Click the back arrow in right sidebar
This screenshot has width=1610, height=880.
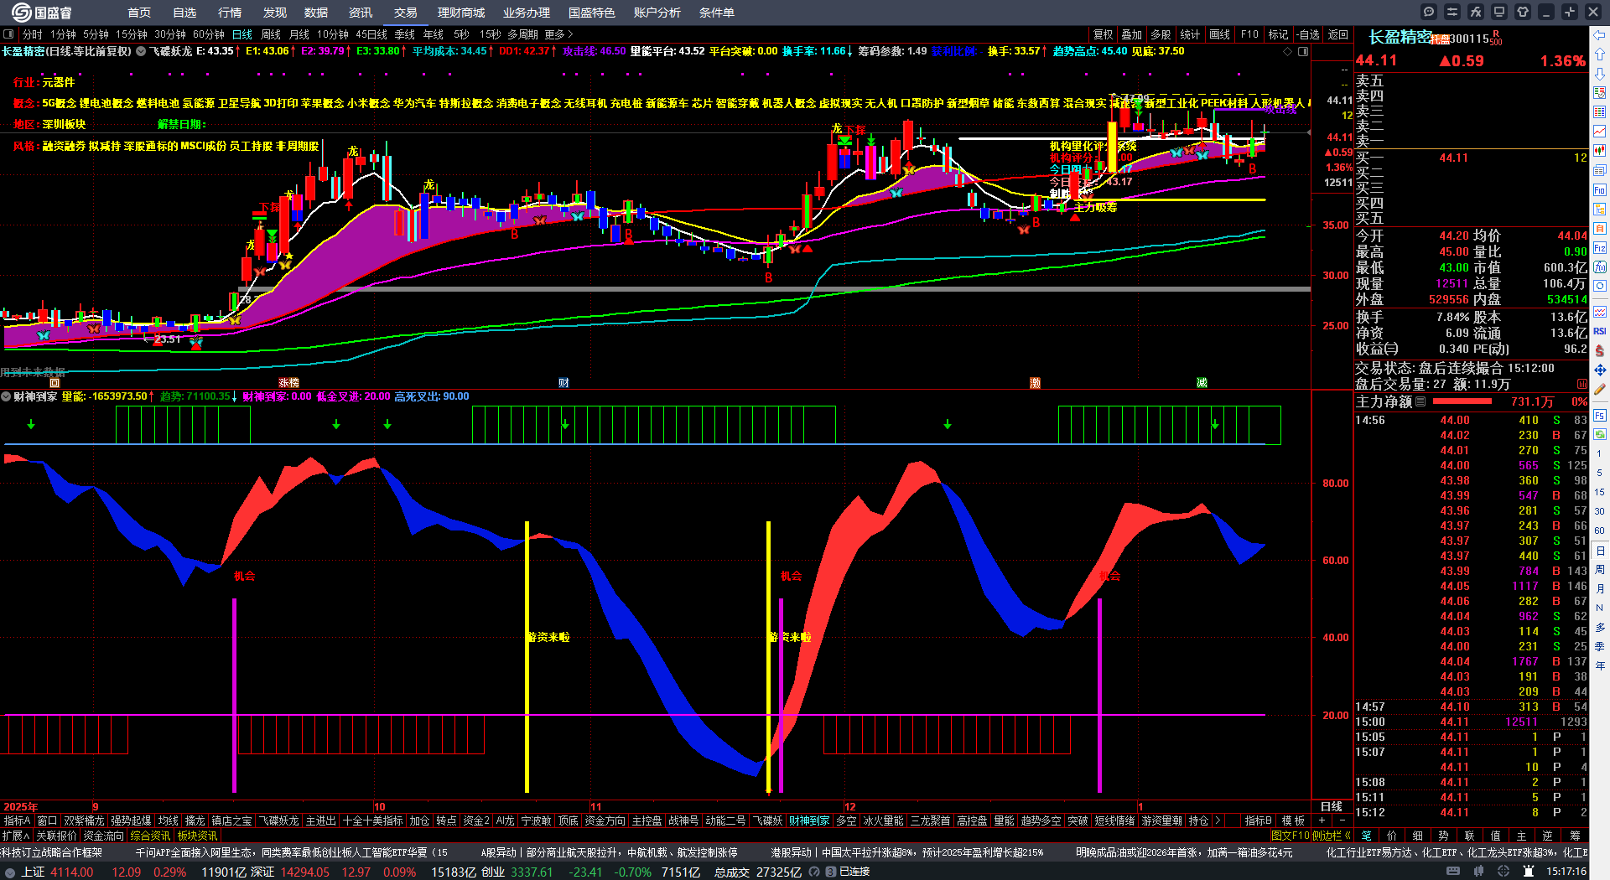pyautogui.click(x=1600, y=35)
